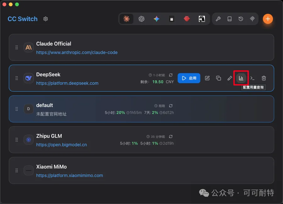Open the open.bigmodel.cn link

click(x=62, y=145)
